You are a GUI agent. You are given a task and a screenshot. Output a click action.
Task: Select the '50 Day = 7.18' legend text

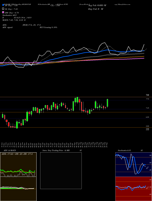tap(11, 9)
